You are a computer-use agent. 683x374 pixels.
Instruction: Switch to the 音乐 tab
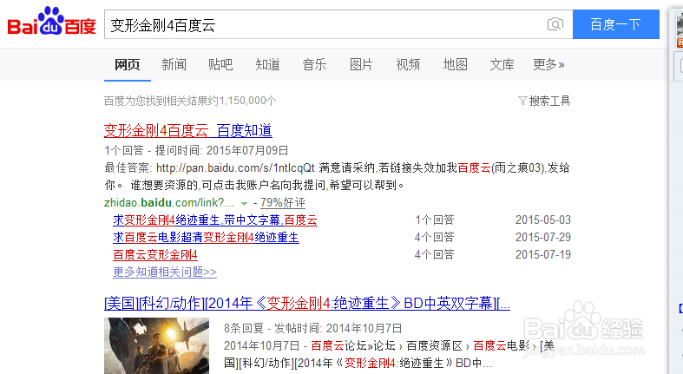tap(314, 64)
